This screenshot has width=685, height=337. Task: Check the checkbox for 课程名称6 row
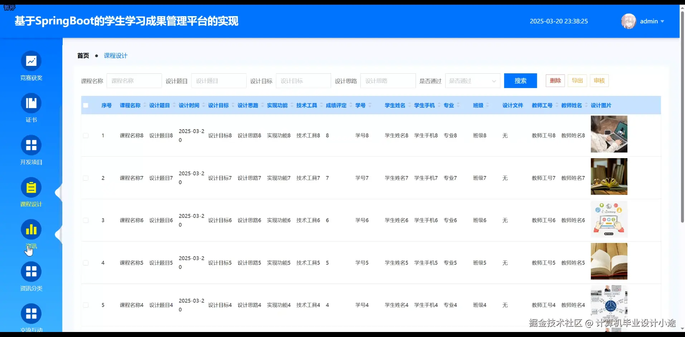pos(86,220)
